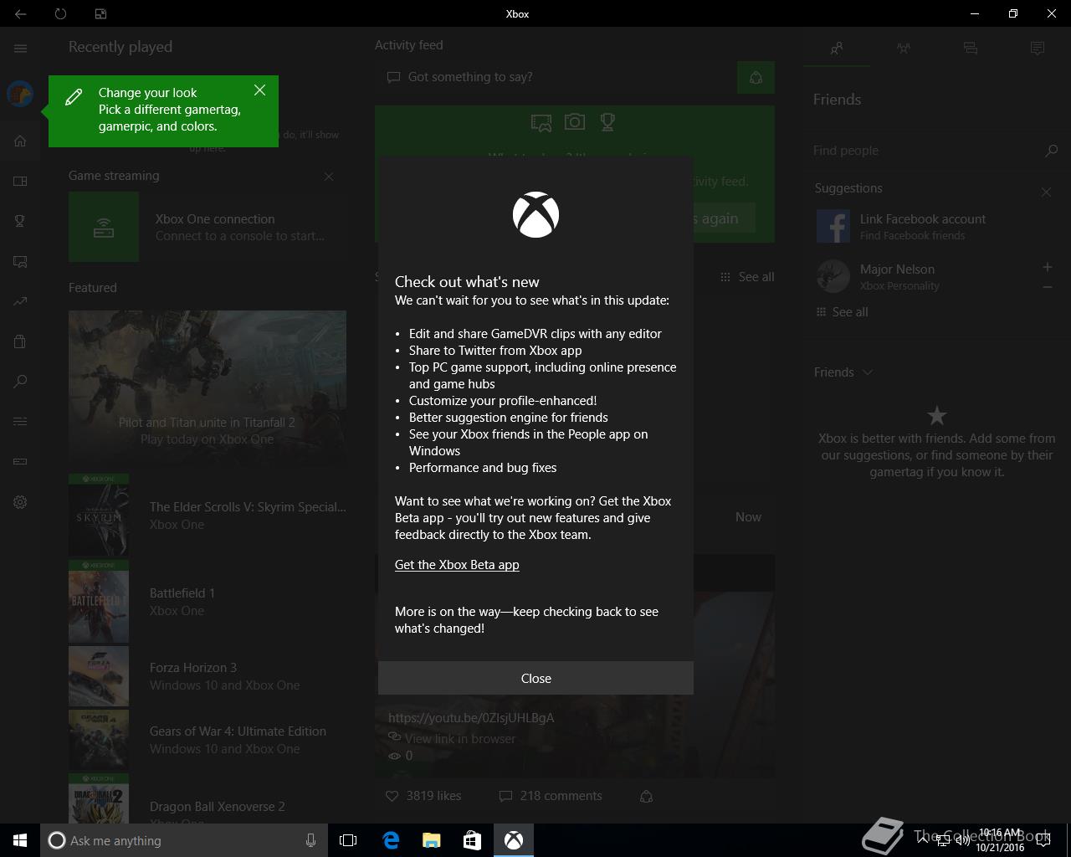Go back with the arrow in the title bar
The height and width of the screenshot is (857, 1071).
click(20, 13)
